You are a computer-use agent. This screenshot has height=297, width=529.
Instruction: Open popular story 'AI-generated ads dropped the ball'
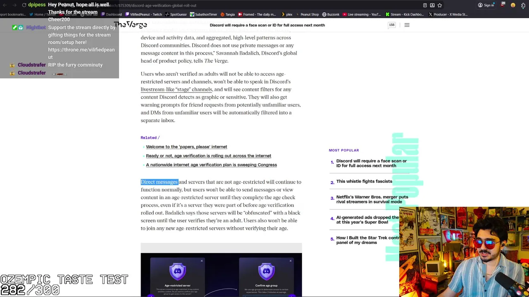click(367, 220)
